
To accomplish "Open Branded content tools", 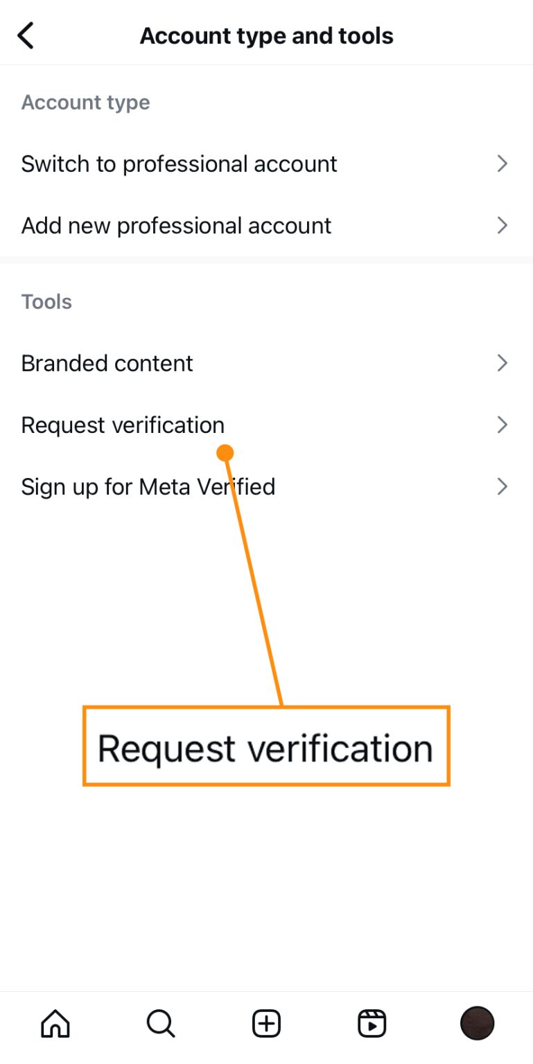I will pos(107,363).
